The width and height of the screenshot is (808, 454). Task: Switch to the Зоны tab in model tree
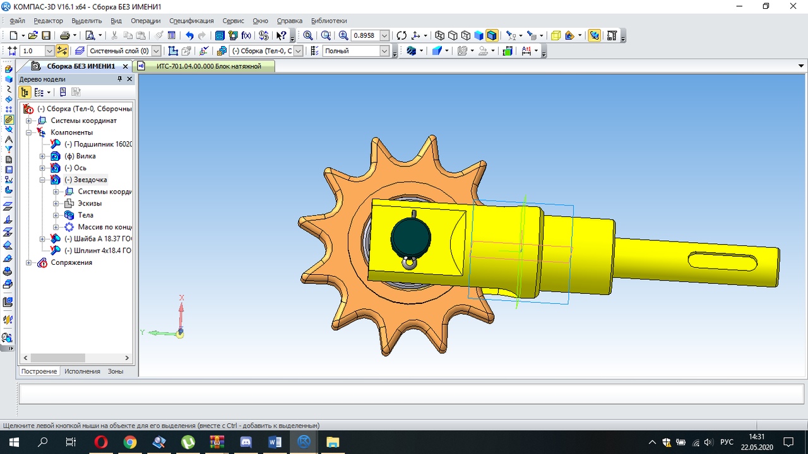pos(116,371)
